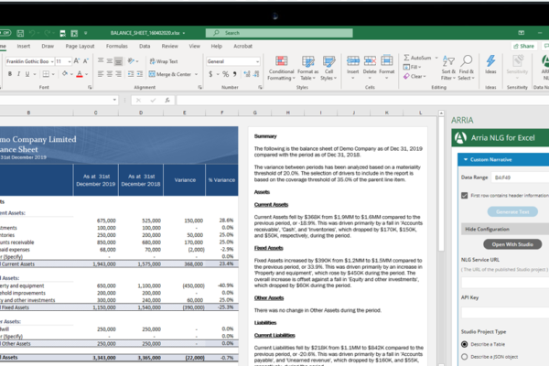
Task: Click the Insert cells icon
Action: click(x=353, y=61)
